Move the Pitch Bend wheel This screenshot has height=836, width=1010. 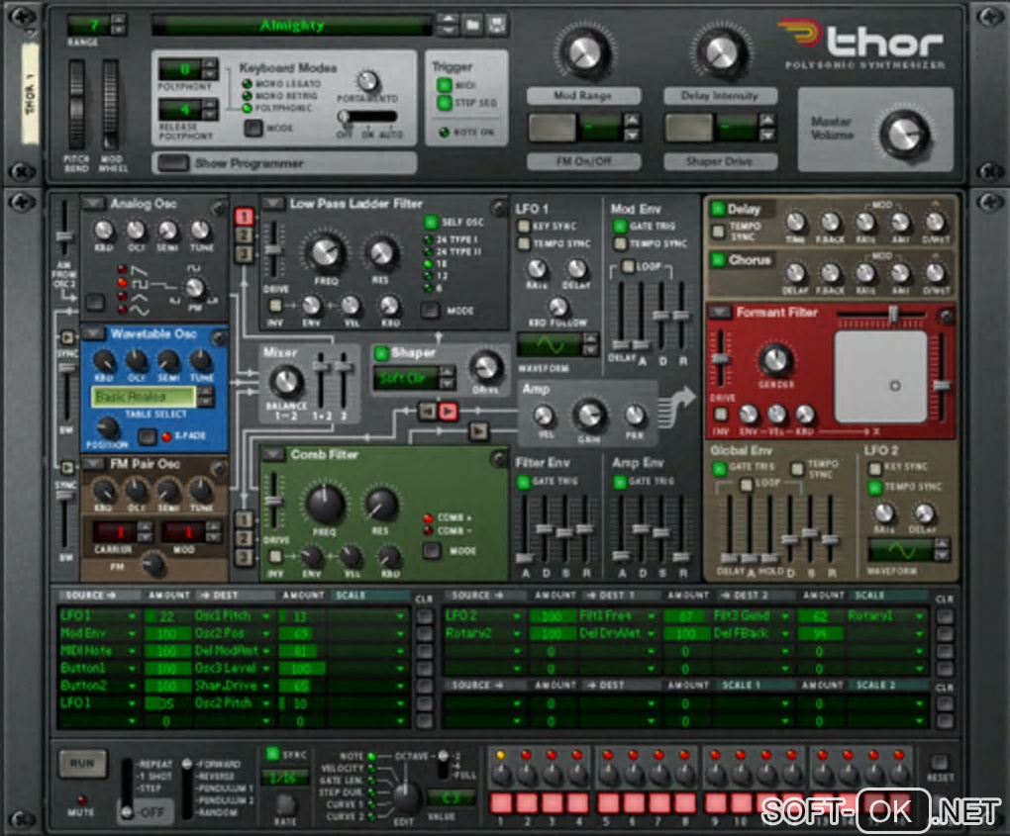pos(76,105)
